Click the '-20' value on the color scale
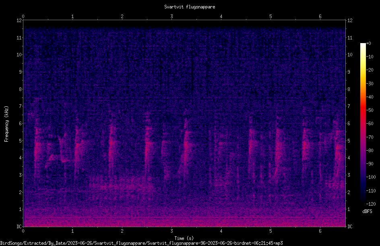This screenshot has width=380, height=246. [370, 70]
